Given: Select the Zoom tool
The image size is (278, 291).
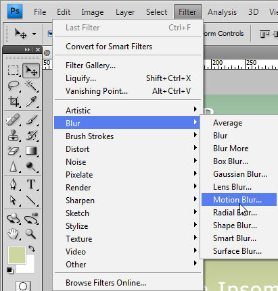Looking at the screenshot, I should point(31,234).
